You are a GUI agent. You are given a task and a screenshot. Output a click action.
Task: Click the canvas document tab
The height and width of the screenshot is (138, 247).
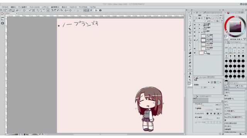pyautogui.click(x=12, y=13)
